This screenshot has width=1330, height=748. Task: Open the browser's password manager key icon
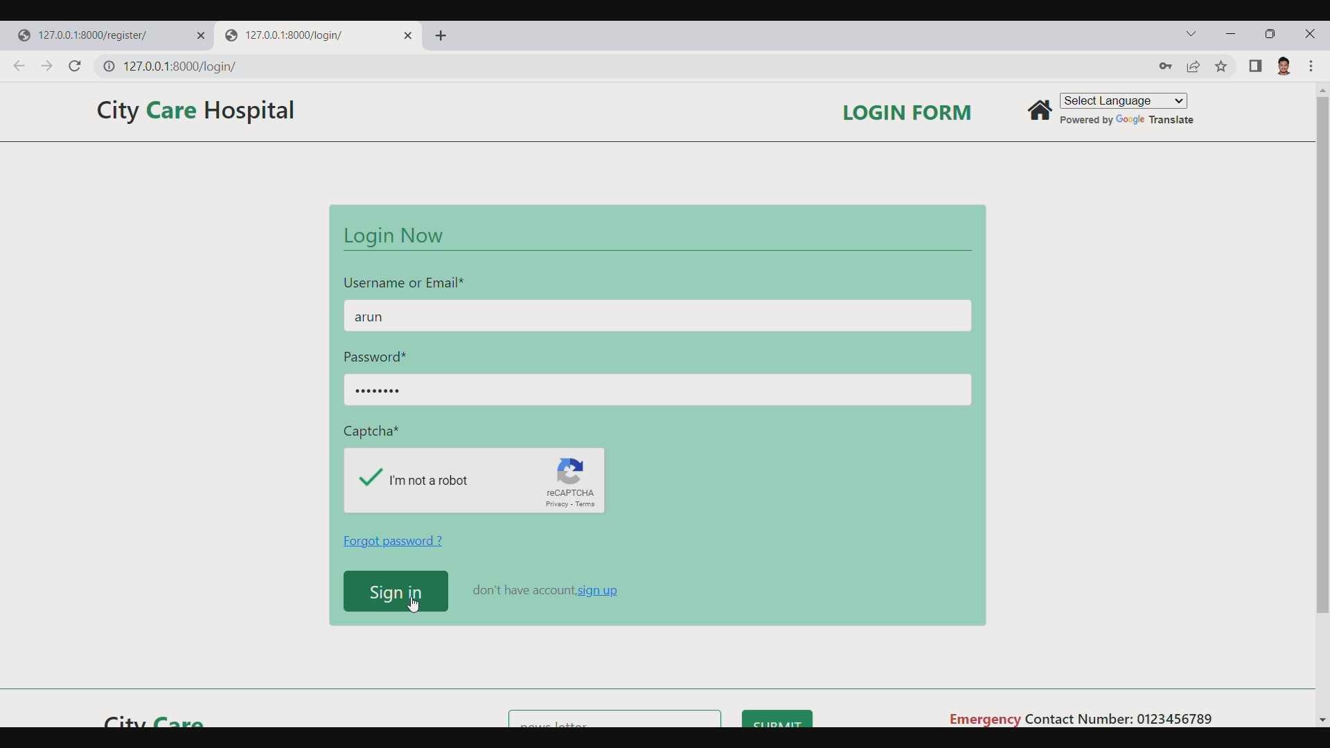[1166, 66]
